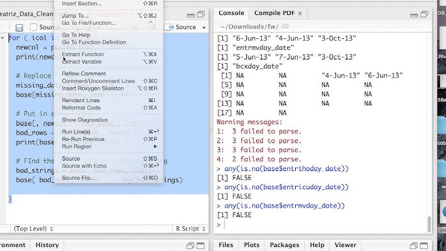
Task: Close the Compile PDF tab
Action: pyautogui.click(x=300, y=14)
